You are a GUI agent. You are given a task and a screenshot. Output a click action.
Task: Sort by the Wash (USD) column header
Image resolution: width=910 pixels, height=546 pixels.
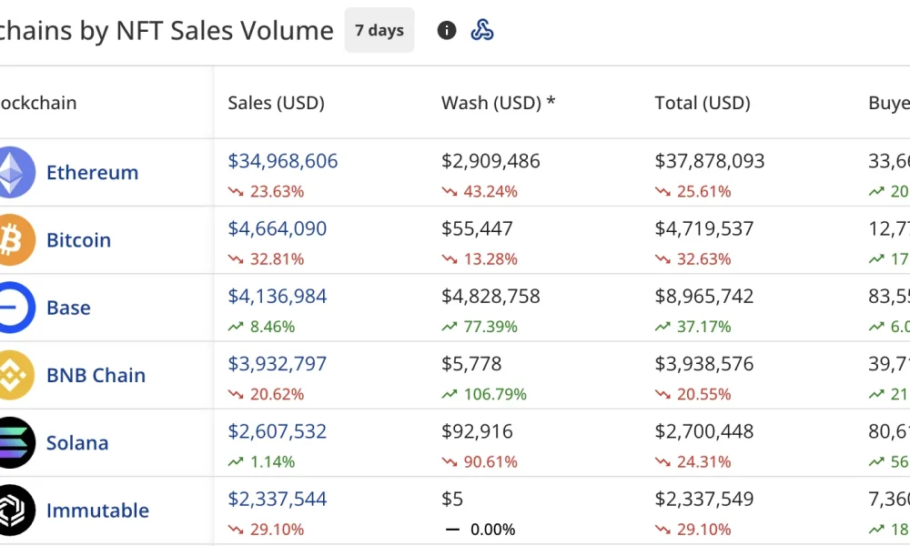pos(497,103)
